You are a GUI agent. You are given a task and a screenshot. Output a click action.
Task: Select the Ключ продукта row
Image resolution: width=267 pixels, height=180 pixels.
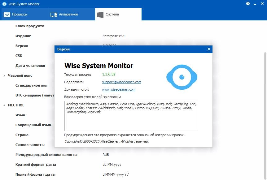(30, 26)
